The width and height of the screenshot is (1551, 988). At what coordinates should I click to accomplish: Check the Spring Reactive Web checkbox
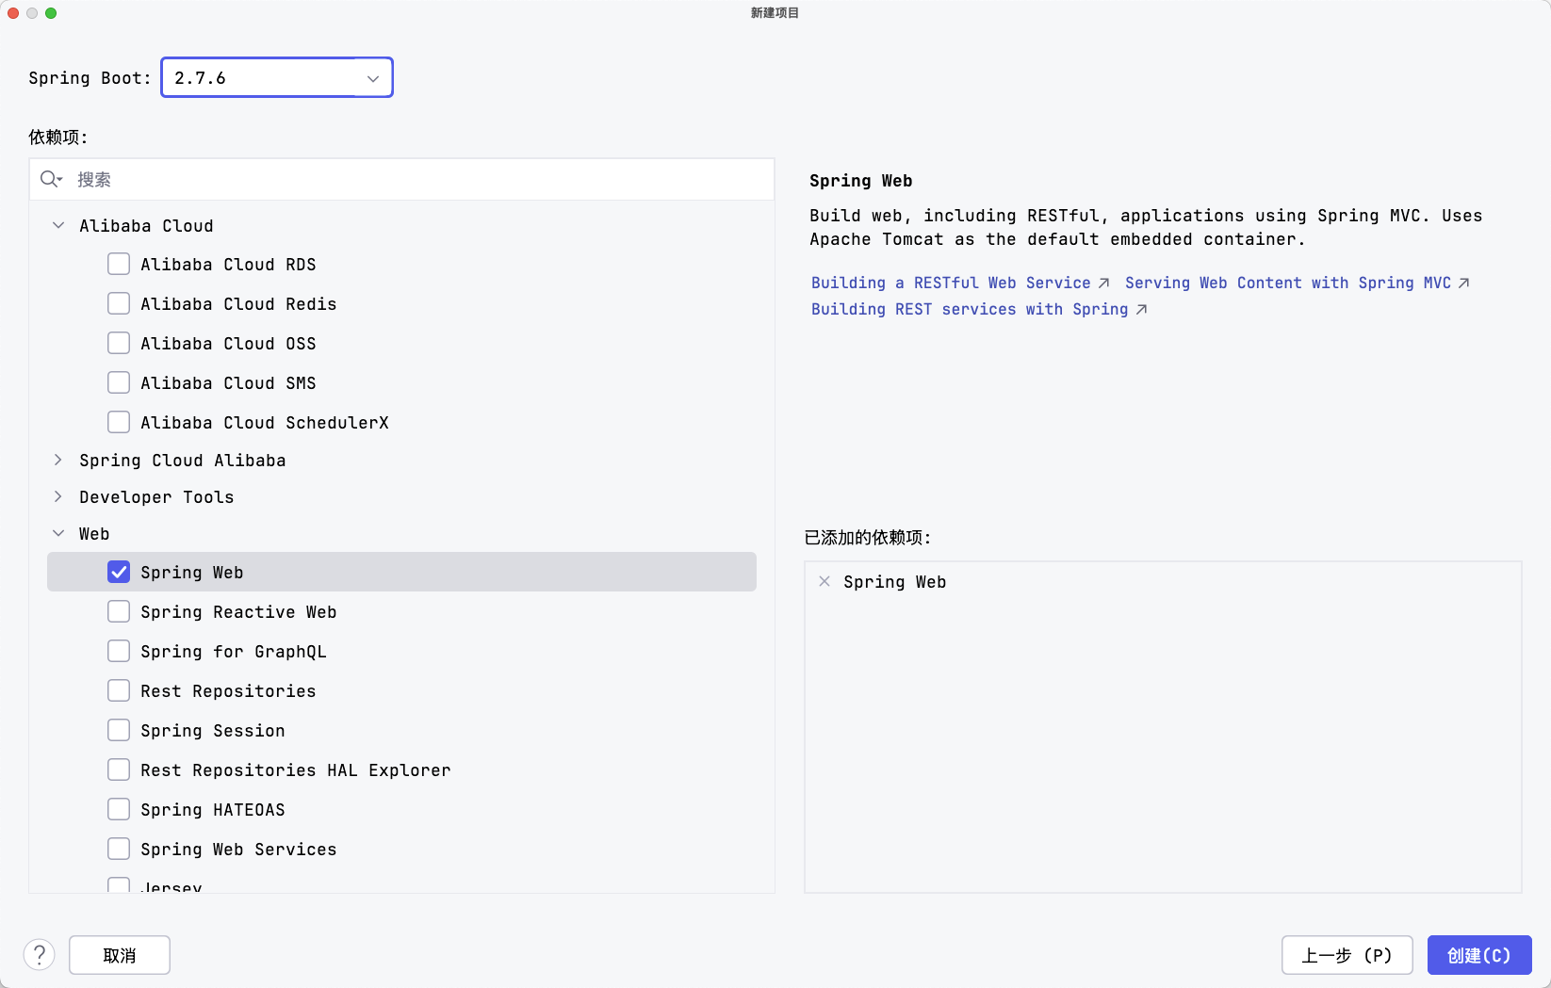(x=119, y=611)
